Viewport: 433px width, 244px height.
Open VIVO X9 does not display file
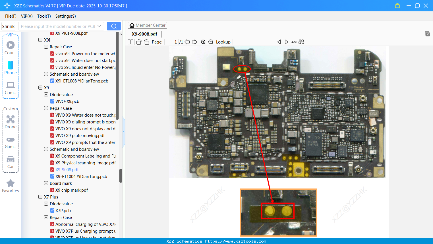point(86,129)
